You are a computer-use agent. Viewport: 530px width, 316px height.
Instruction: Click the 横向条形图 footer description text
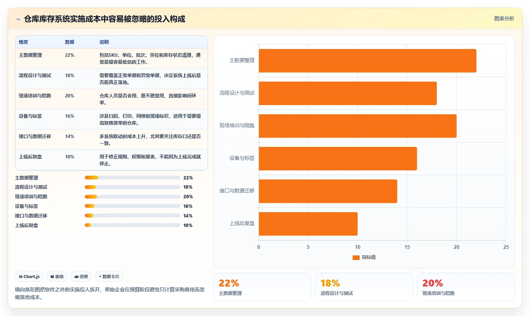click(110, 293)
